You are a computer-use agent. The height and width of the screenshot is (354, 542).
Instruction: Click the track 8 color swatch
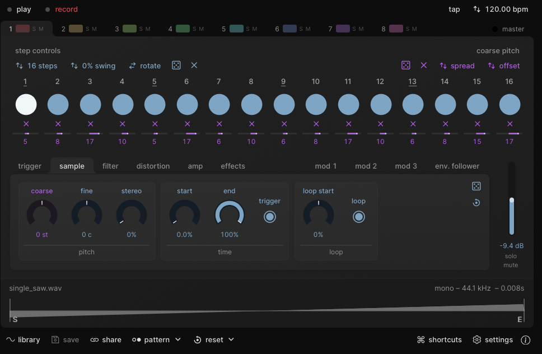396,29
